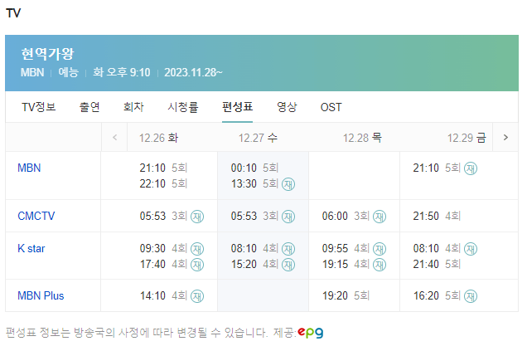Viewport: 527px width, 351px height.
Task: Click K star 21:40 5회 entry
Action: pos(437,264)
